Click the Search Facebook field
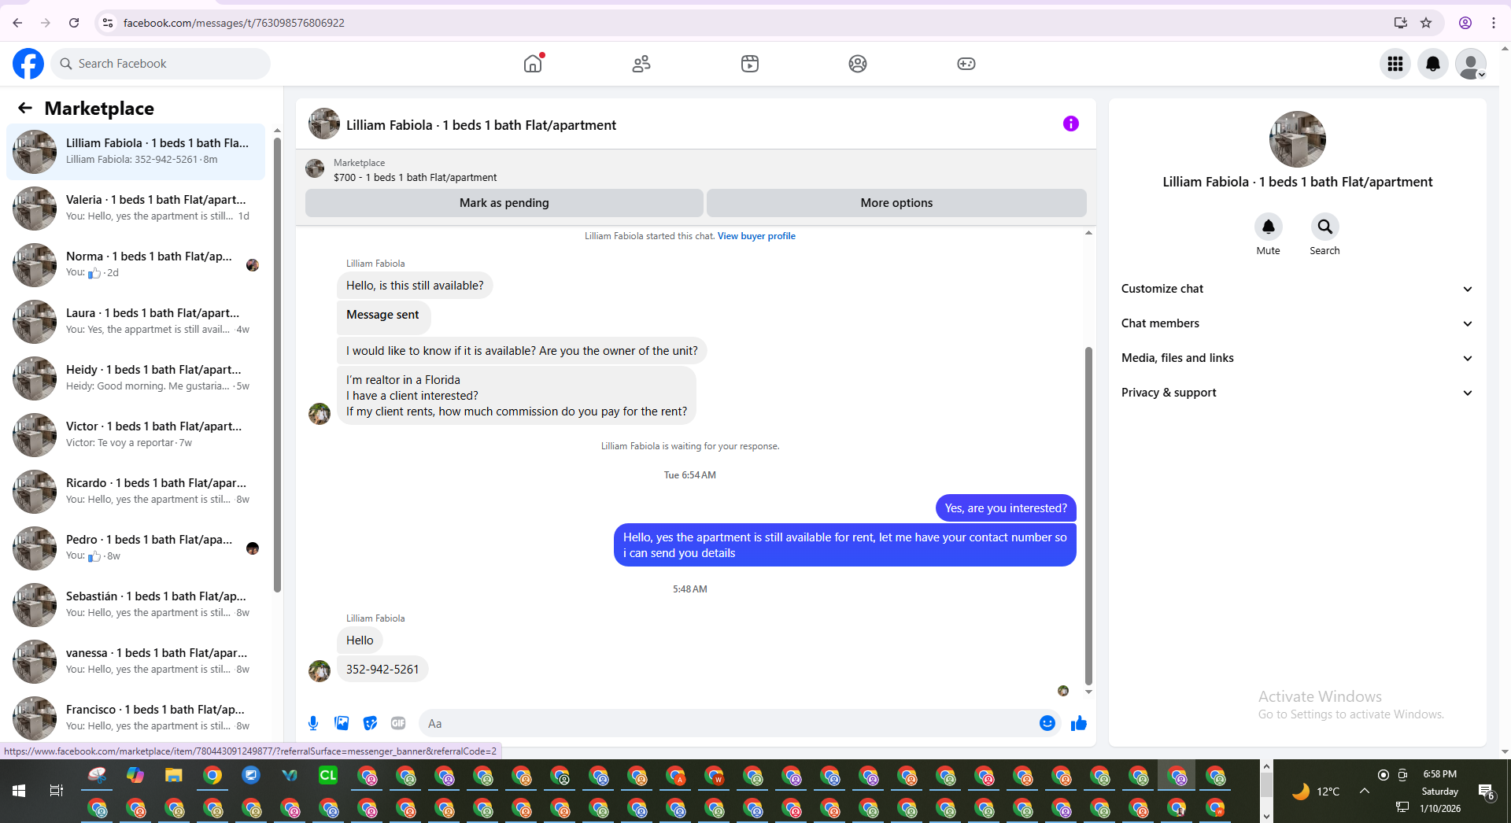Viewport: 1511px width, 823px height. click(161, 64)
